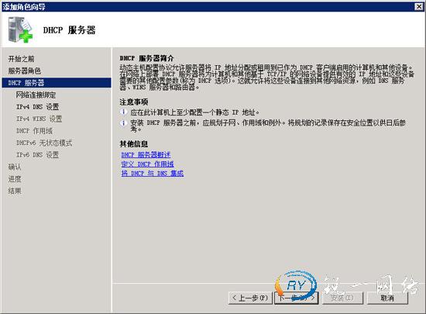Viewport: 426px width, 314px height.
Task: Click the 安装(I) install button
Action: [342, 298]
